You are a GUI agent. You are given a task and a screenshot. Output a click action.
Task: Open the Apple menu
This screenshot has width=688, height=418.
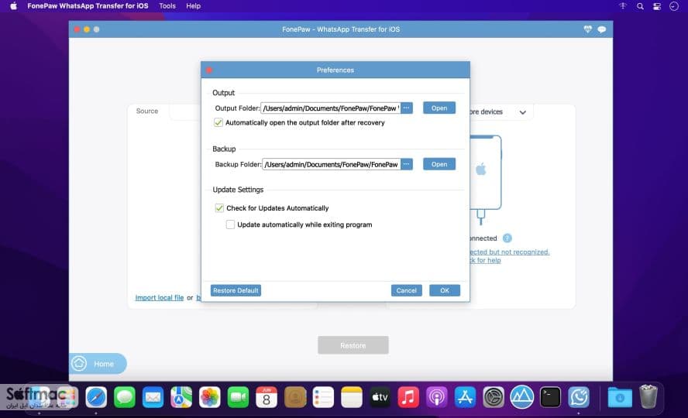tap(14, 6)
